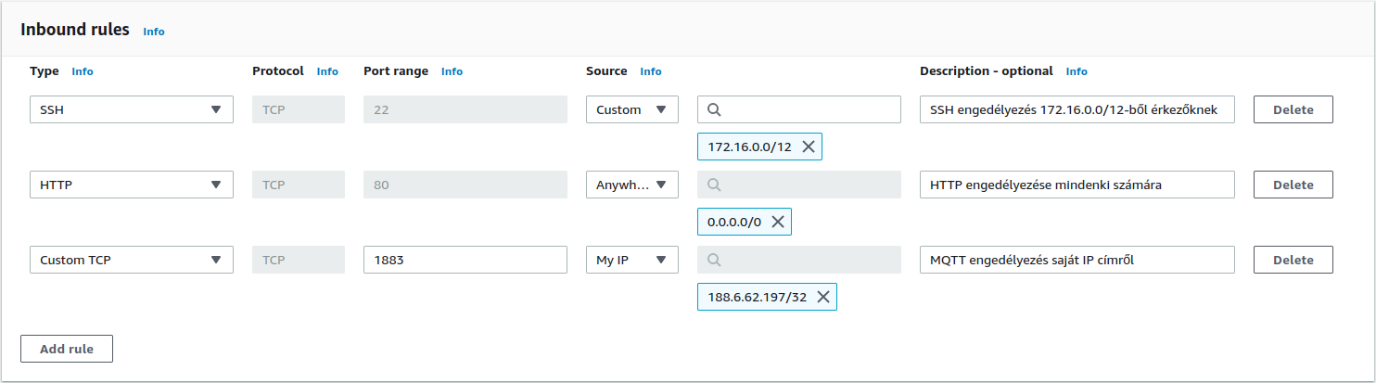This screenshot has height=383, width=1376.
Task: Open the Custom TCP Type dropdown
Action: click(x=131, y=260)
